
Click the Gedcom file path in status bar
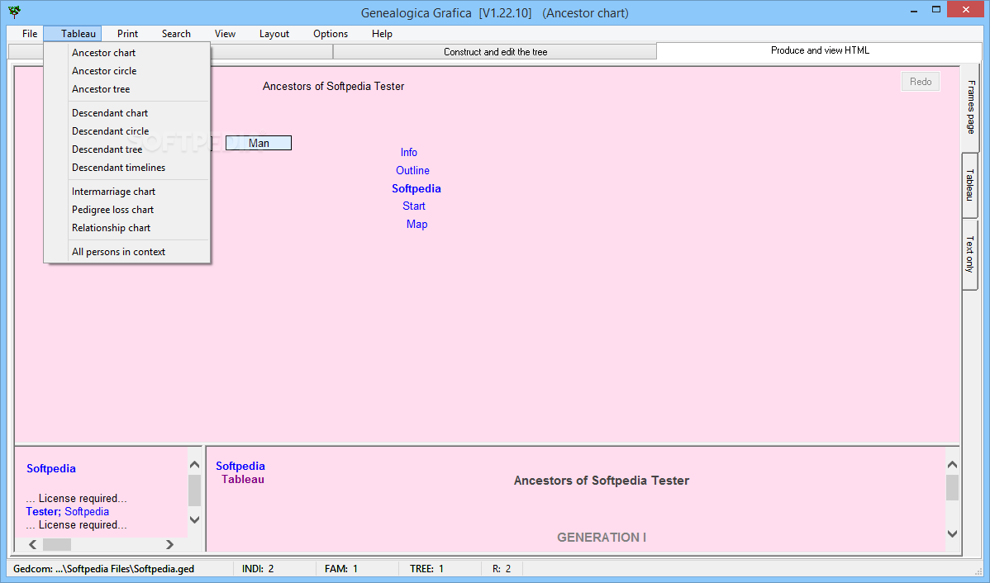coord(103,569)
